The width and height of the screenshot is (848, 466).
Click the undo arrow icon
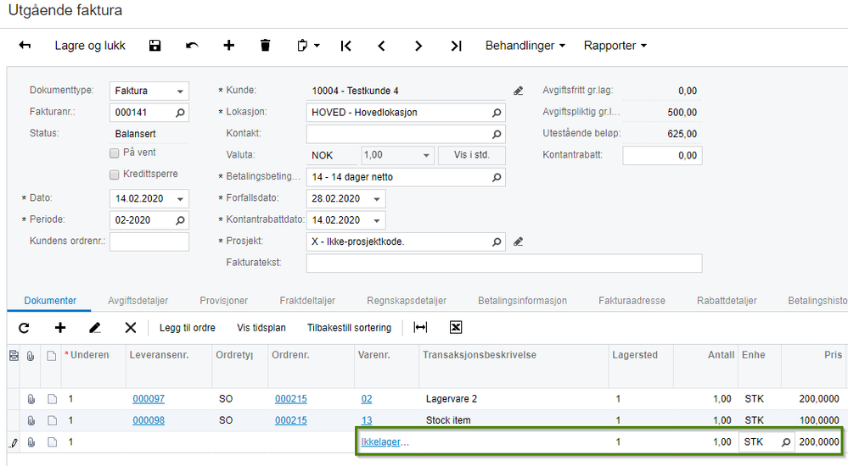click(x=192, y=46)
